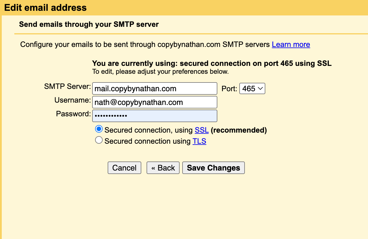Click the 'Password:' label
This screenshot has height=239, width=368.
pos(73,114)
